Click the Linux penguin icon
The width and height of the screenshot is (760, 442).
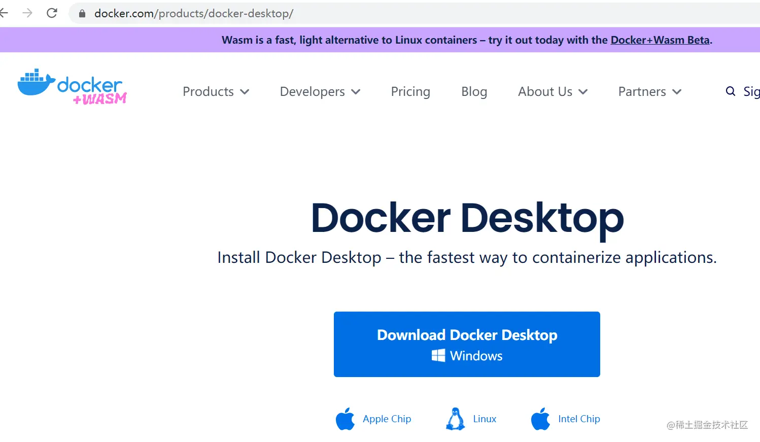point(456,419)
